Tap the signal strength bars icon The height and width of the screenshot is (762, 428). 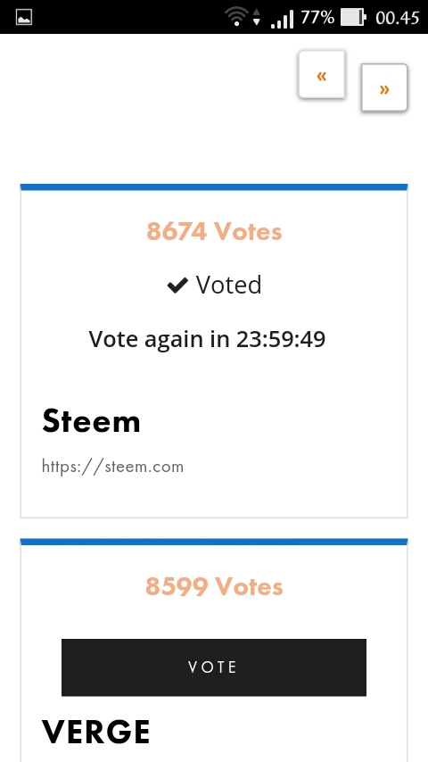click(x=283, y=19)
